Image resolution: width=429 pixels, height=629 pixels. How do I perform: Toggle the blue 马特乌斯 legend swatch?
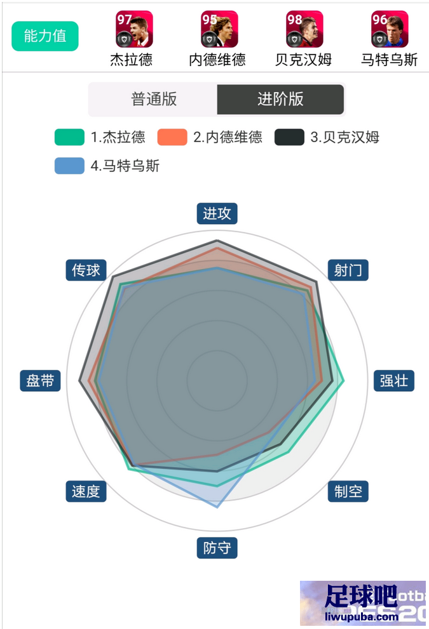coord(69,166)
